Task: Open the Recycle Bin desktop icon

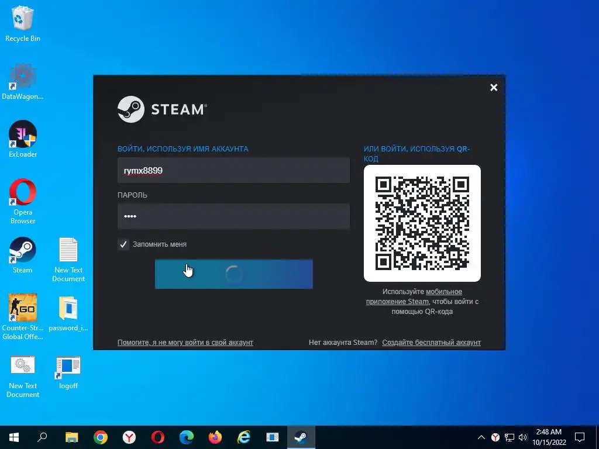Action: [23, 23]
